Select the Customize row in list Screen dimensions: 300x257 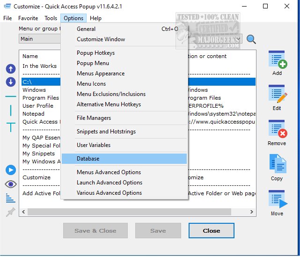point(41,177)
